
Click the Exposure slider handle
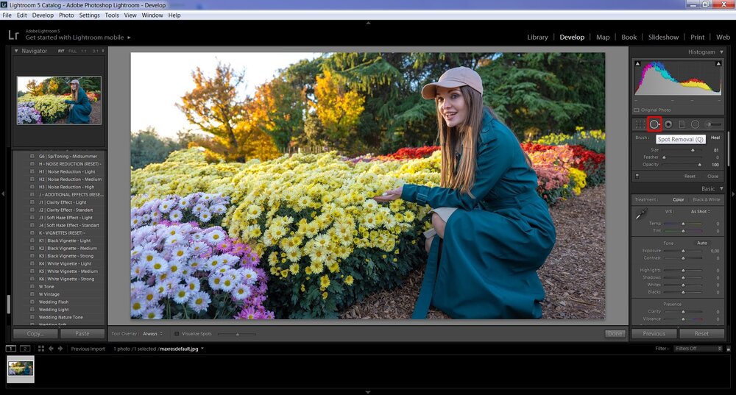[682, 251]
